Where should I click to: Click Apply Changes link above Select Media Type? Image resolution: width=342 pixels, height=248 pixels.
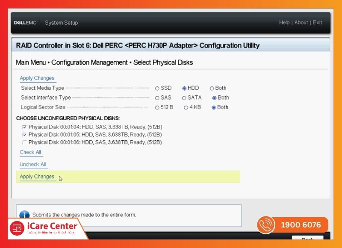[37, 78]
